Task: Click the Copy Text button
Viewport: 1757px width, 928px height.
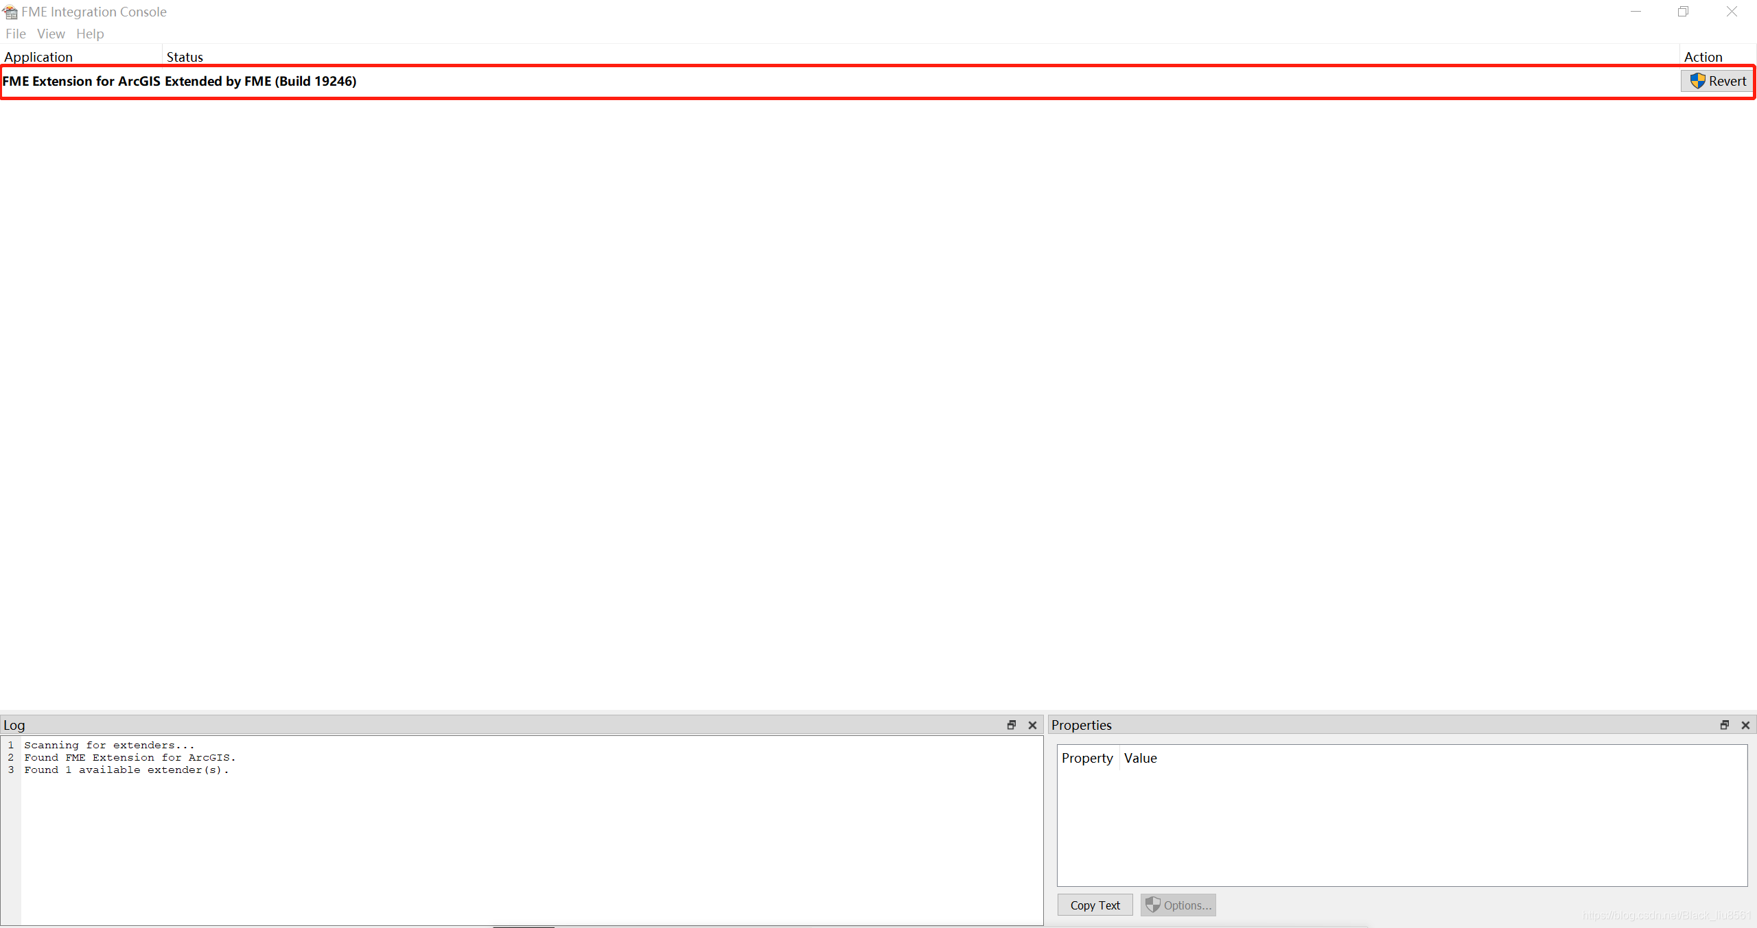Action: [1095, 905]
